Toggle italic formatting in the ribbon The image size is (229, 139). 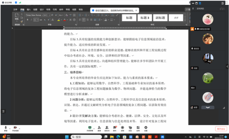pos(31,20)
